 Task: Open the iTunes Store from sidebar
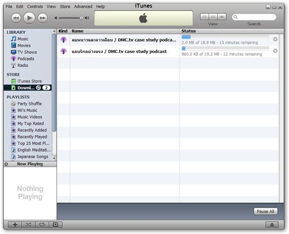[x=29, y=81]
